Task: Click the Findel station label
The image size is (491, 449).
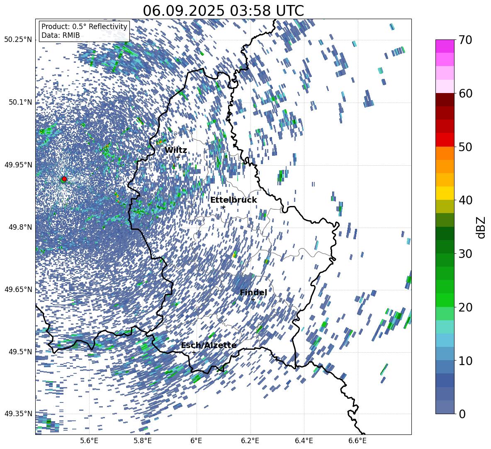Action: 253,292
